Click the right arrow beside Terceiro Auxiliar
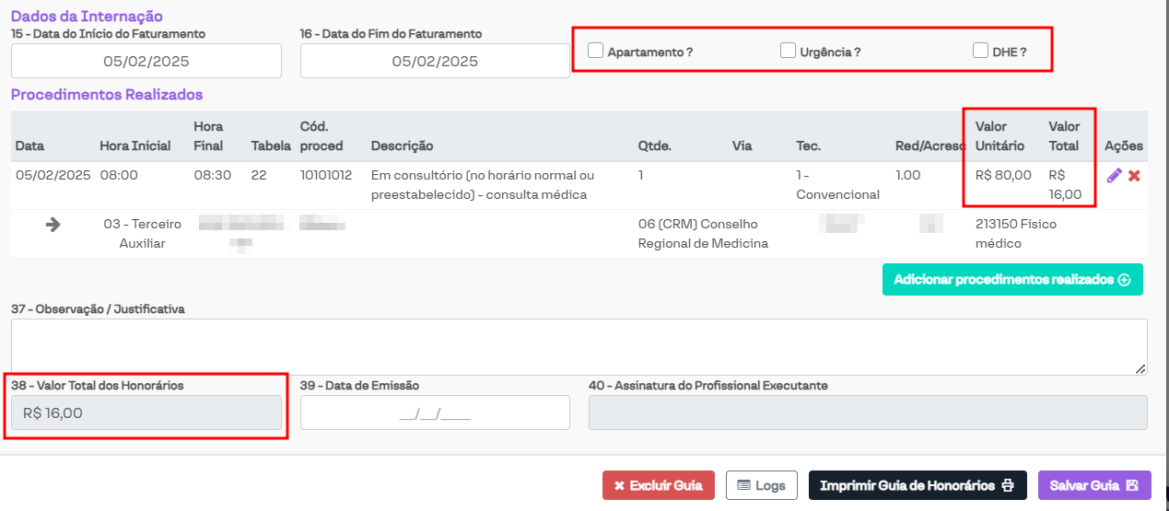The image size is (1169, 511). (53, 225)
